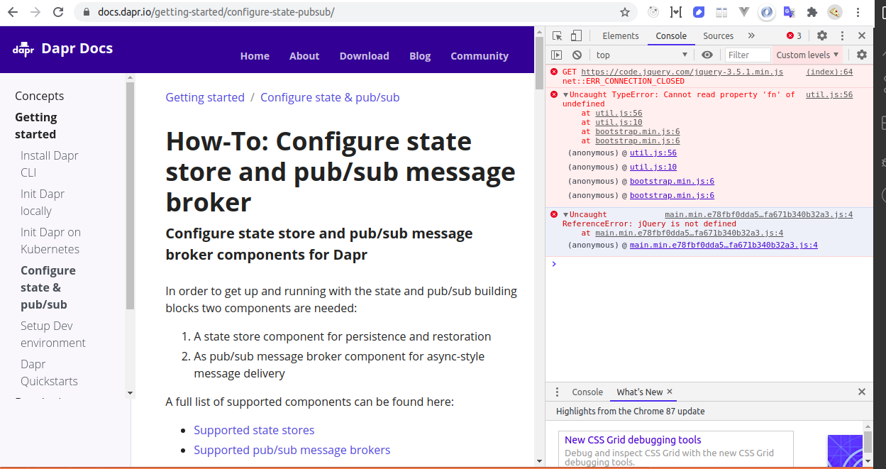Open the Custom levels dropdown
This screenshot has width=886, height=469.
(x=807, y=55)
